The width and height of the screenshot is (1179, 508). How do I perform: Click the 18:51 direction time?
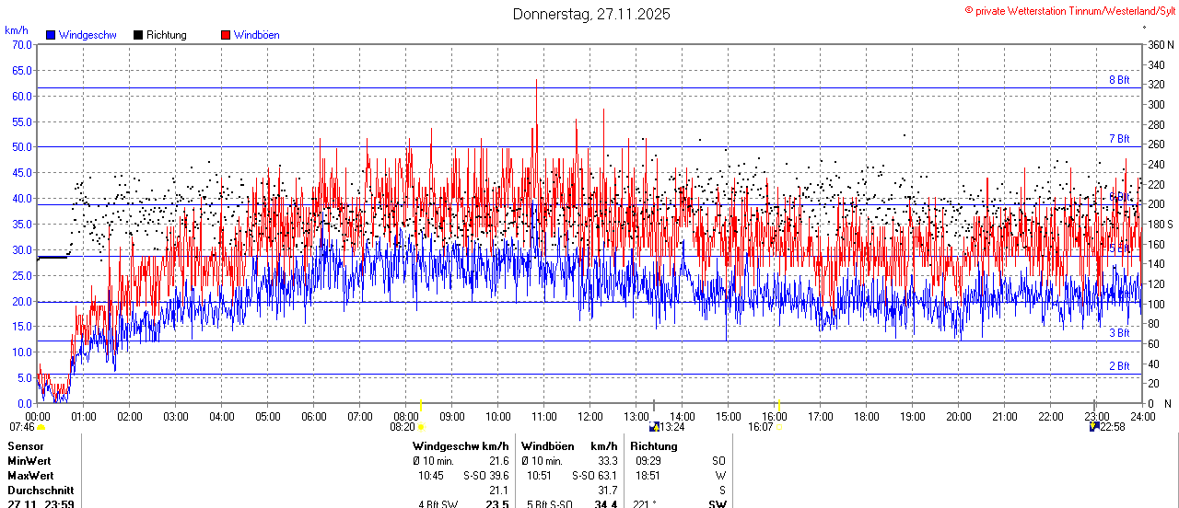[648, 476]
